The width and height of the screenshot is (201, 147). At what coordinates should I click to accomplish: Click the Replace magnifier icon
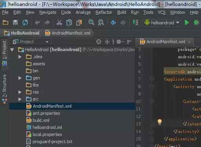pyautogui.click(x=101, y=22)
